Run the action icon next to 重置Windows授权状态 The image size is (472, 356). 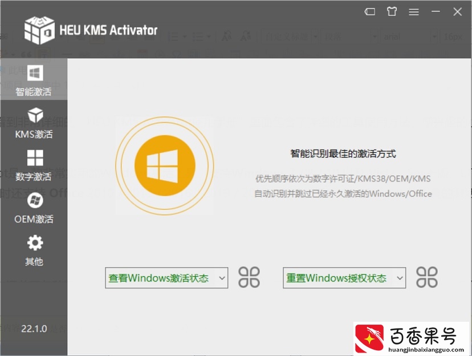pyautogui.click(x=427, y=277)
